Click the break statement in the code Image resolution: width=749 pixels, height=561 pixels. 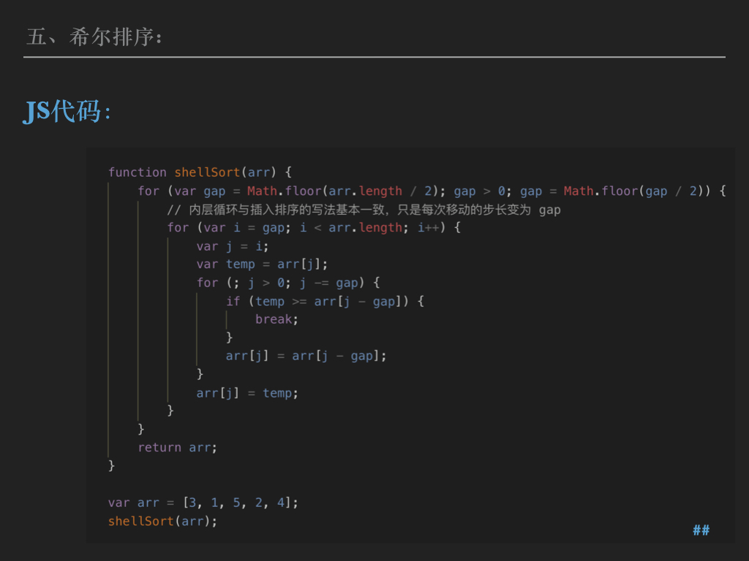pos(276,319)
